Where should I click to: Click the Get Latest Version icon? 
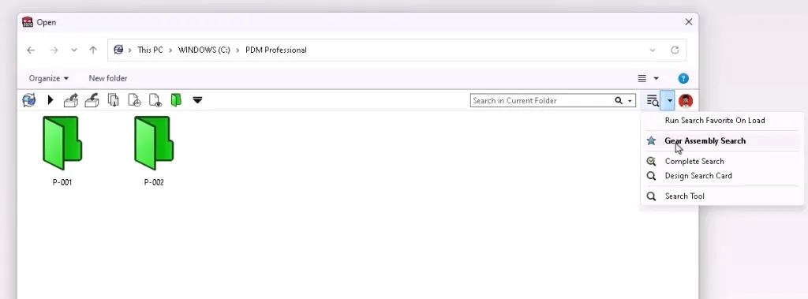[x=113, y=100]
